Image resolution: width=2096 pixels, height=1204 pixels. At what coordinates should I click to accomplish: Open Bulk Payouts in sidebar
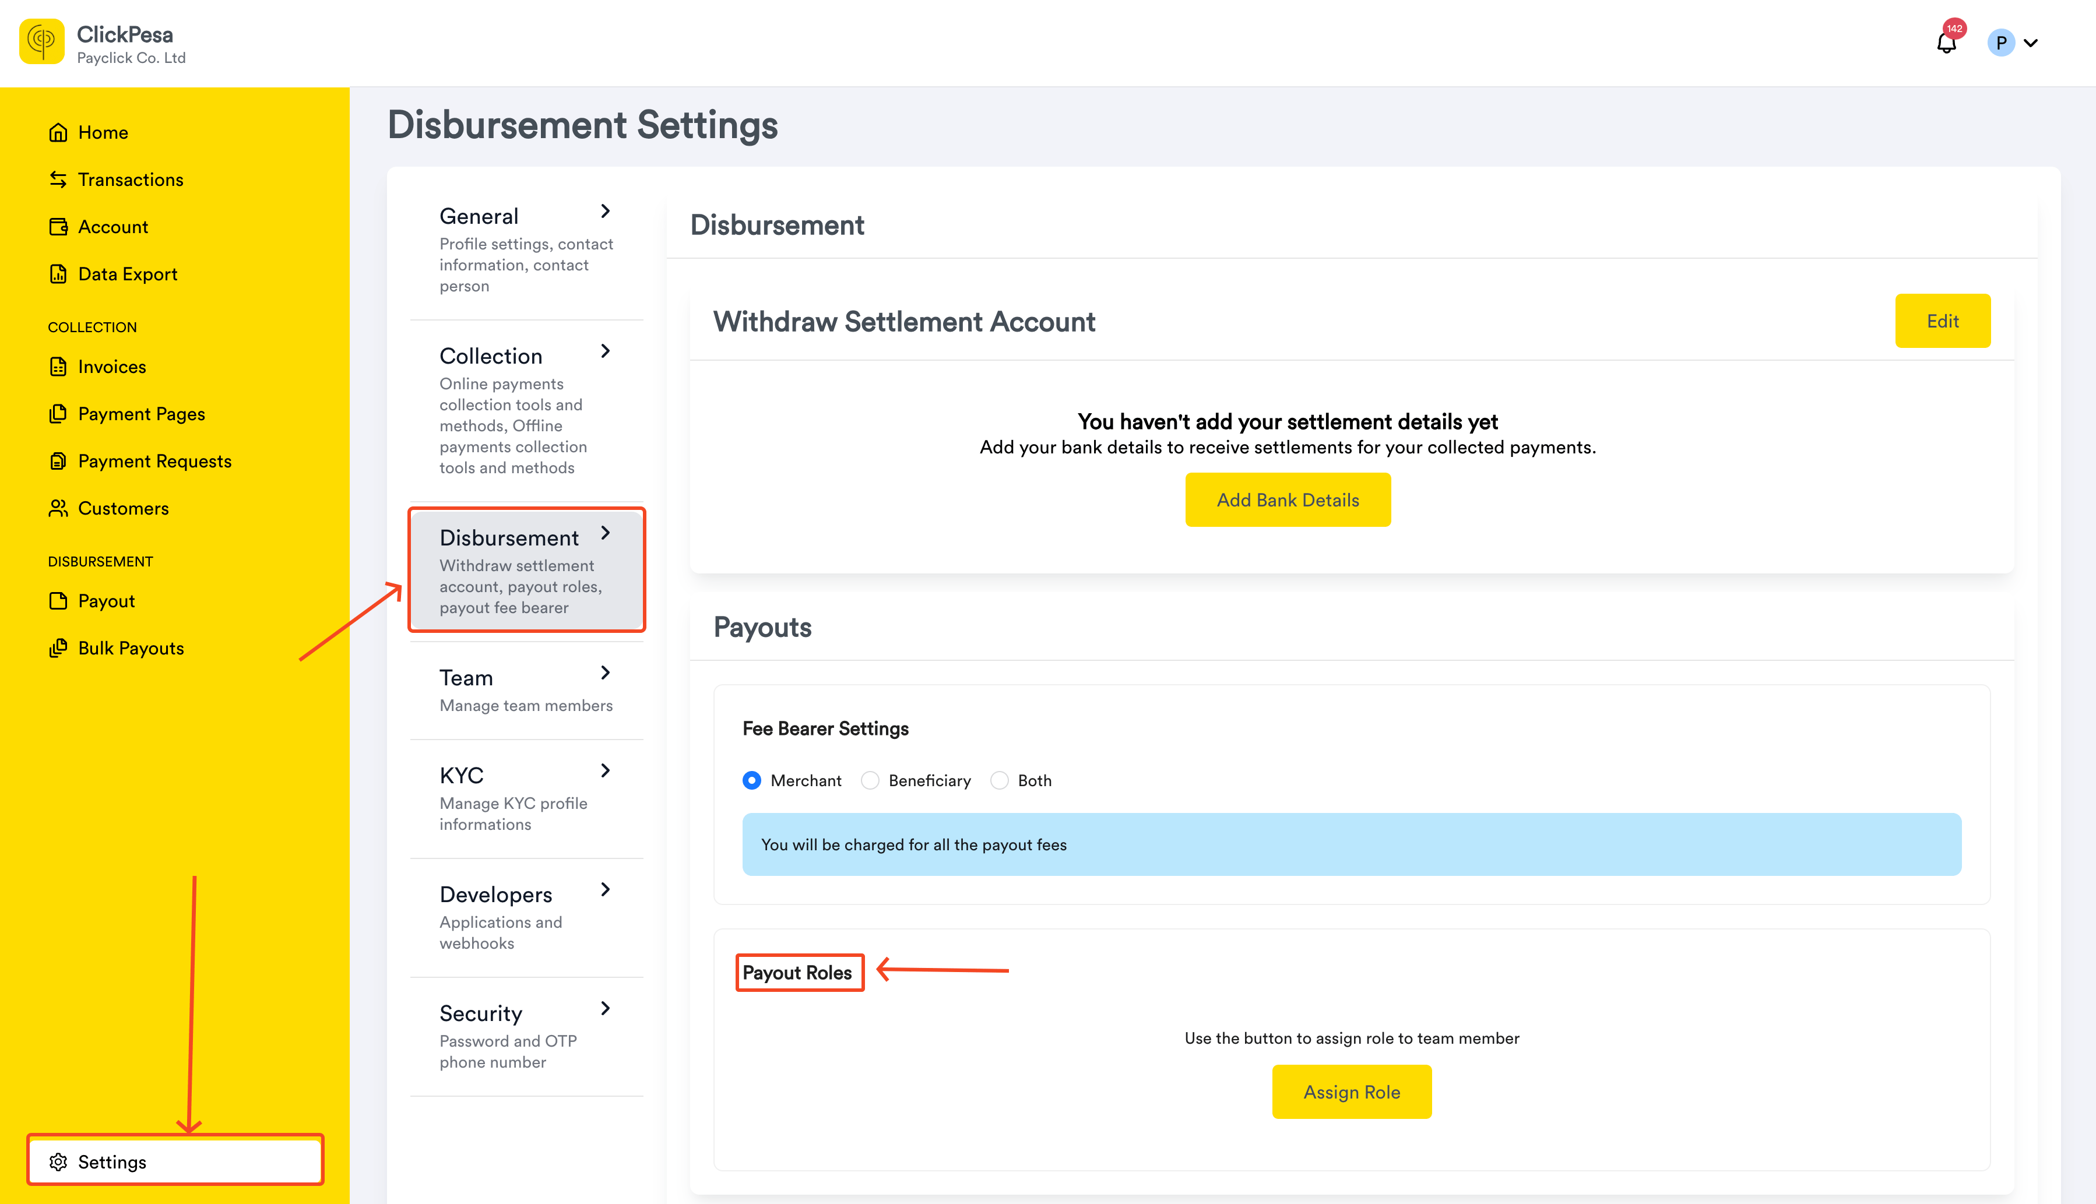pyautogui.click(x=132, y=647)
